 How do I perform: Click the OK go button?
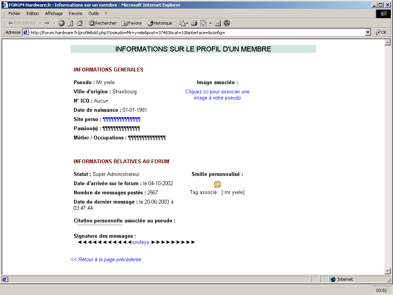point(381,32)
